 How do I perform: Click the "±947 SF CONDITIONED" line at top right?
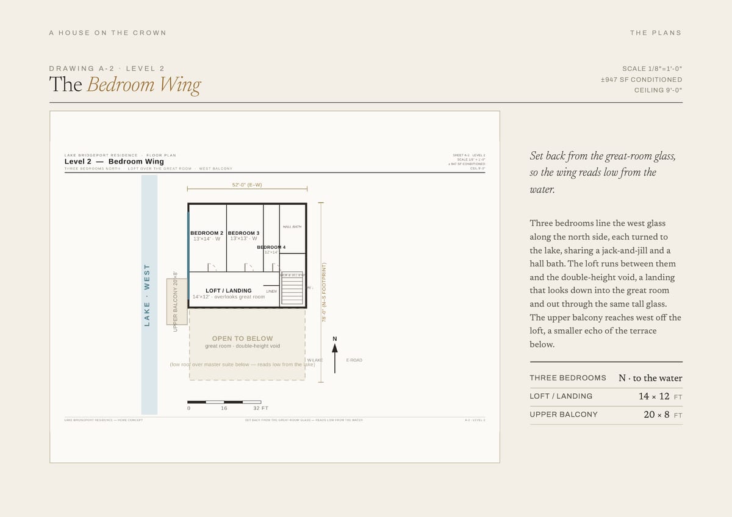tap(642, 80)
